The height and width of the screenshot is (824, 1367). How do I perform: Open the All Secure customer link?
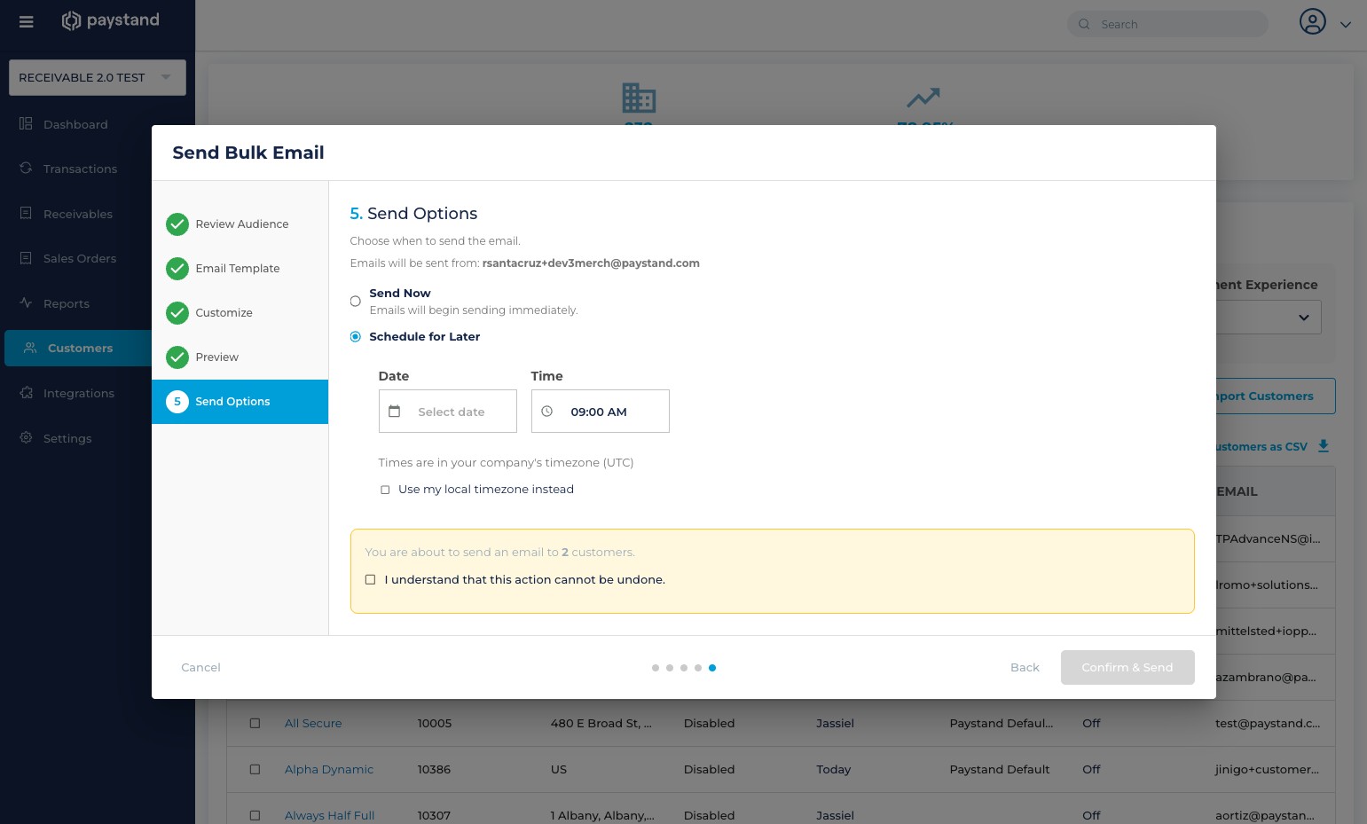point(313,724)
